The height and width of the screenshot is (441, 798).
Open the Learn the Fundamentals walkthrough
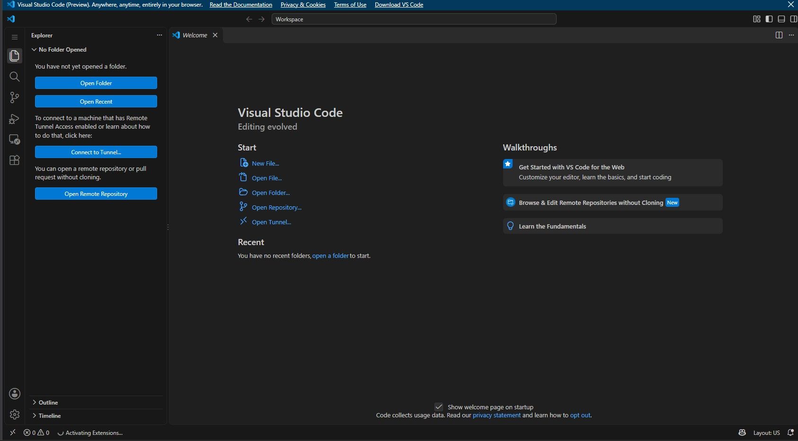click(x=612, y=226)
